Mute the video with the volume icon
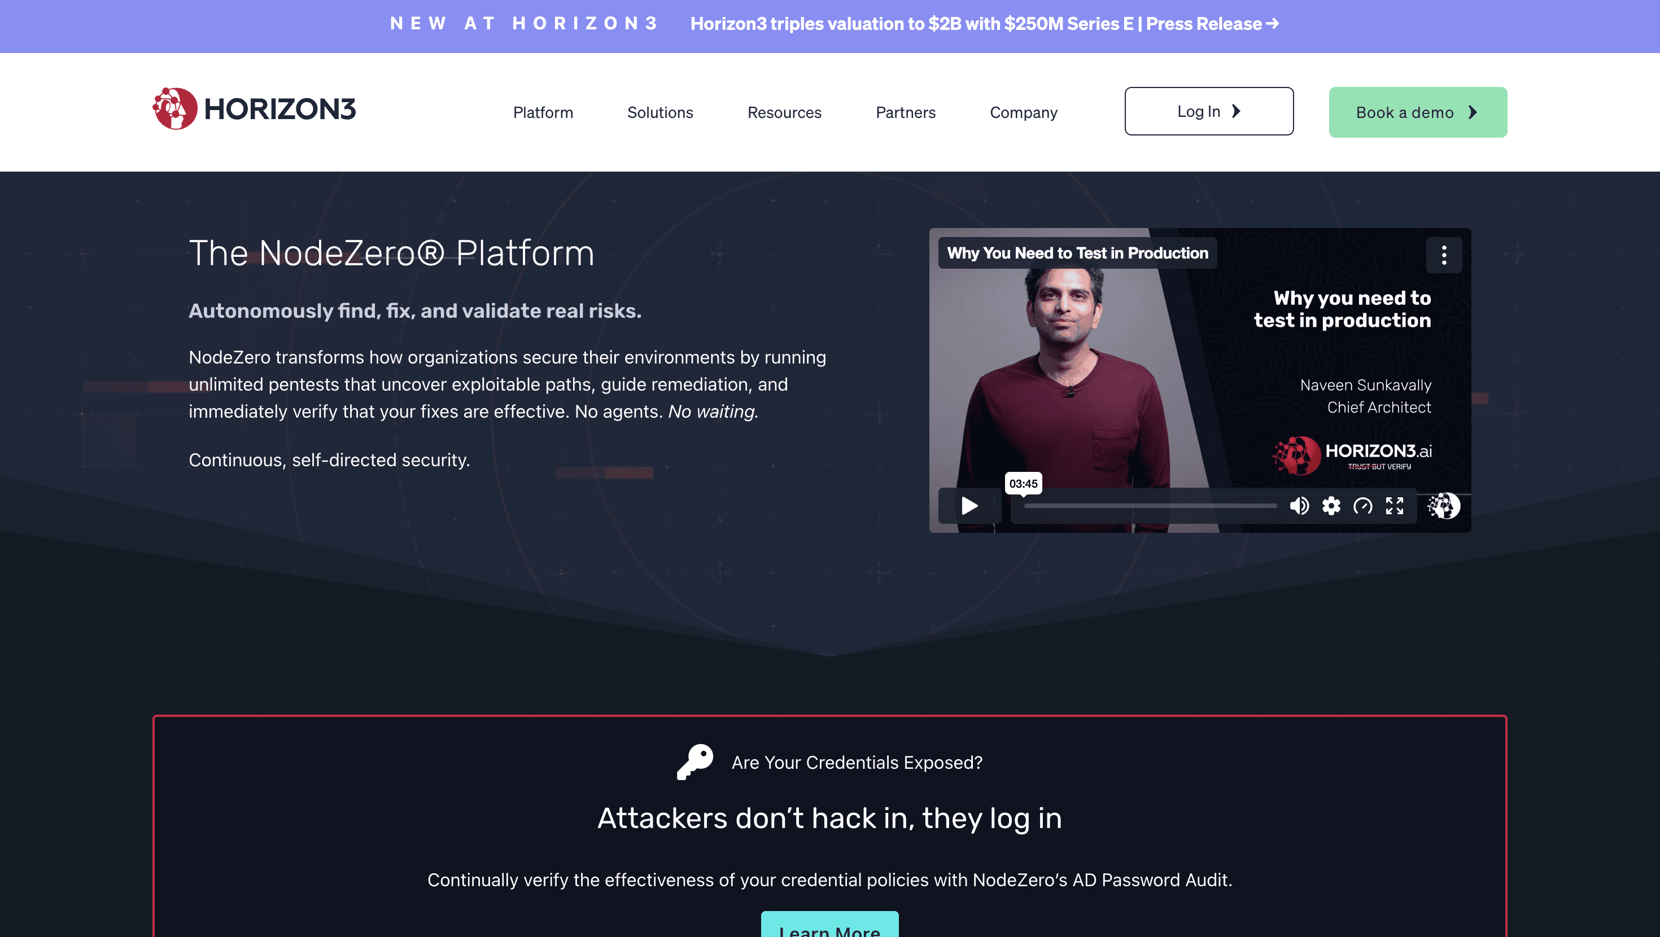This screenshot has height=937, width=1660. pos(1299,506)
